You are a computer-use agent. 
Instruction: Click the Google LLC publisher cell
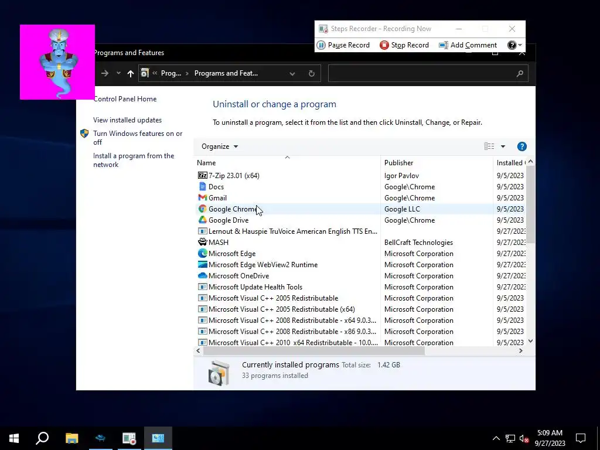tap(402, 209)
